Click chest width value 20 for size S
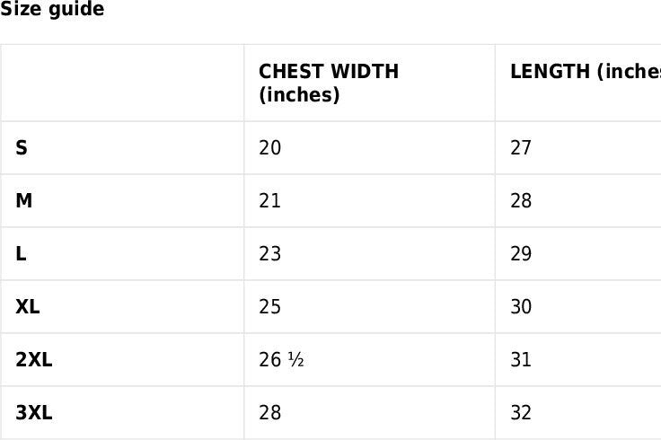The height and width of the screenshot is (440, 661). (269, 148)
